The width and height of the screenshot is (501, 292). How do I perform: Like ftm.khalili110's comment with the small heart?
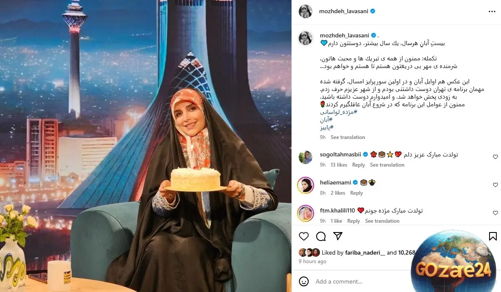pyautogui.click(x=495, y=213)
